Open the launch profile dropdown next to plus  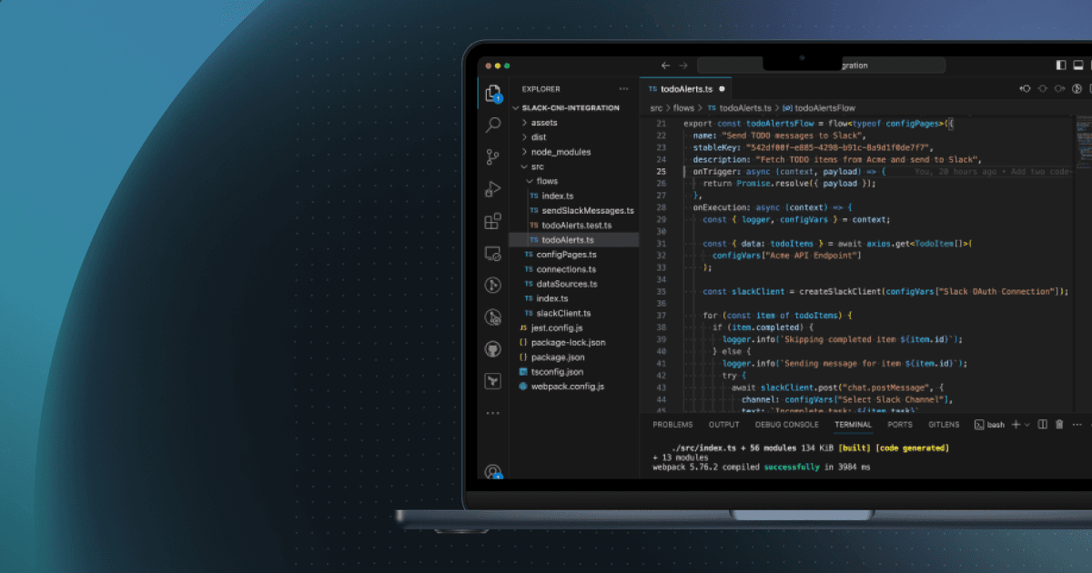pos(1027,425)
